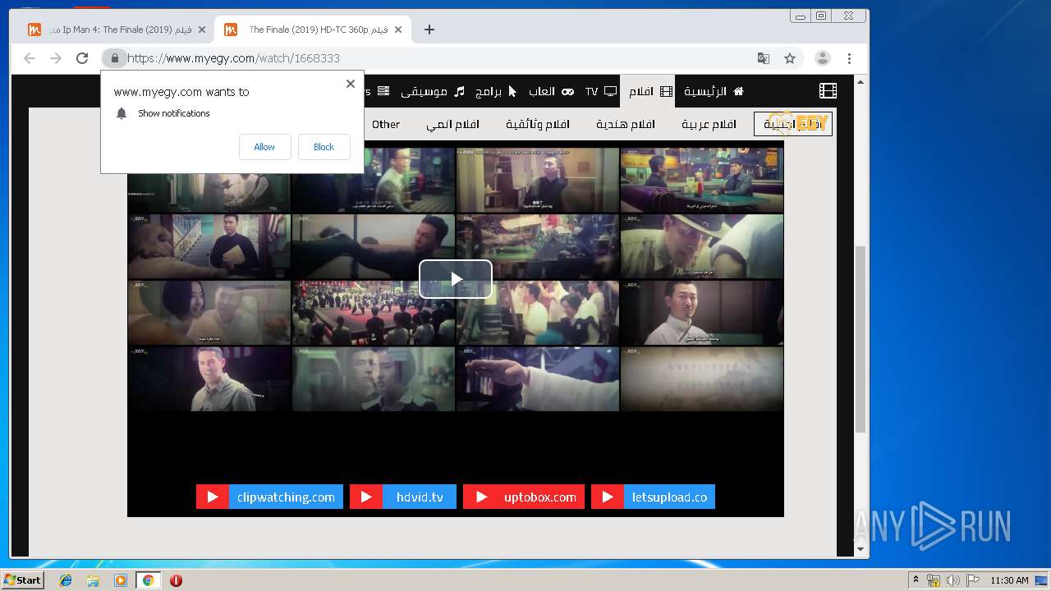Open Action Center flag icon

[973, 580]
